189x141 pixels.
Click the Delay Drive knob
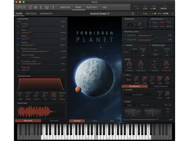click(152, 80)
